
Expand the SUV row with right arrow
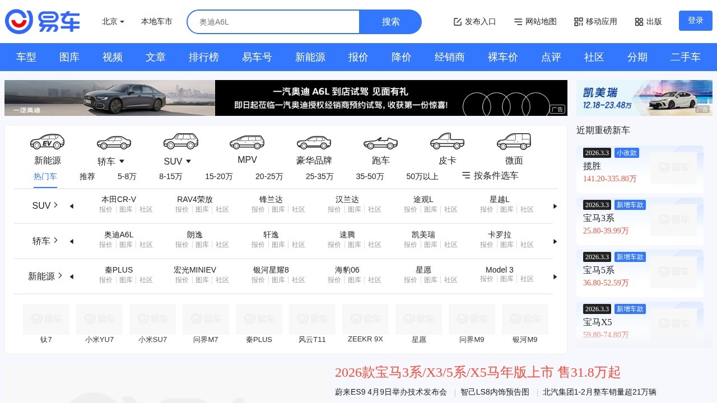click(555, 206)
